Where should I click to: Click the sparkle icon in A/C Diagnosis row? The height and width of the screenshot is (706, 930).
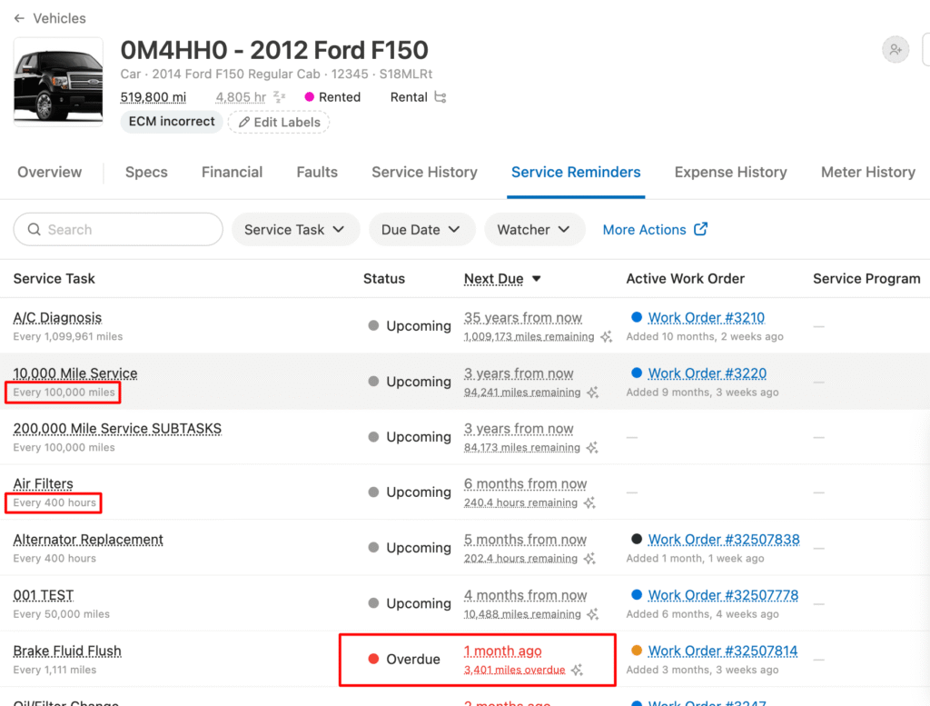pyautogui.click(x=606, y=337)
